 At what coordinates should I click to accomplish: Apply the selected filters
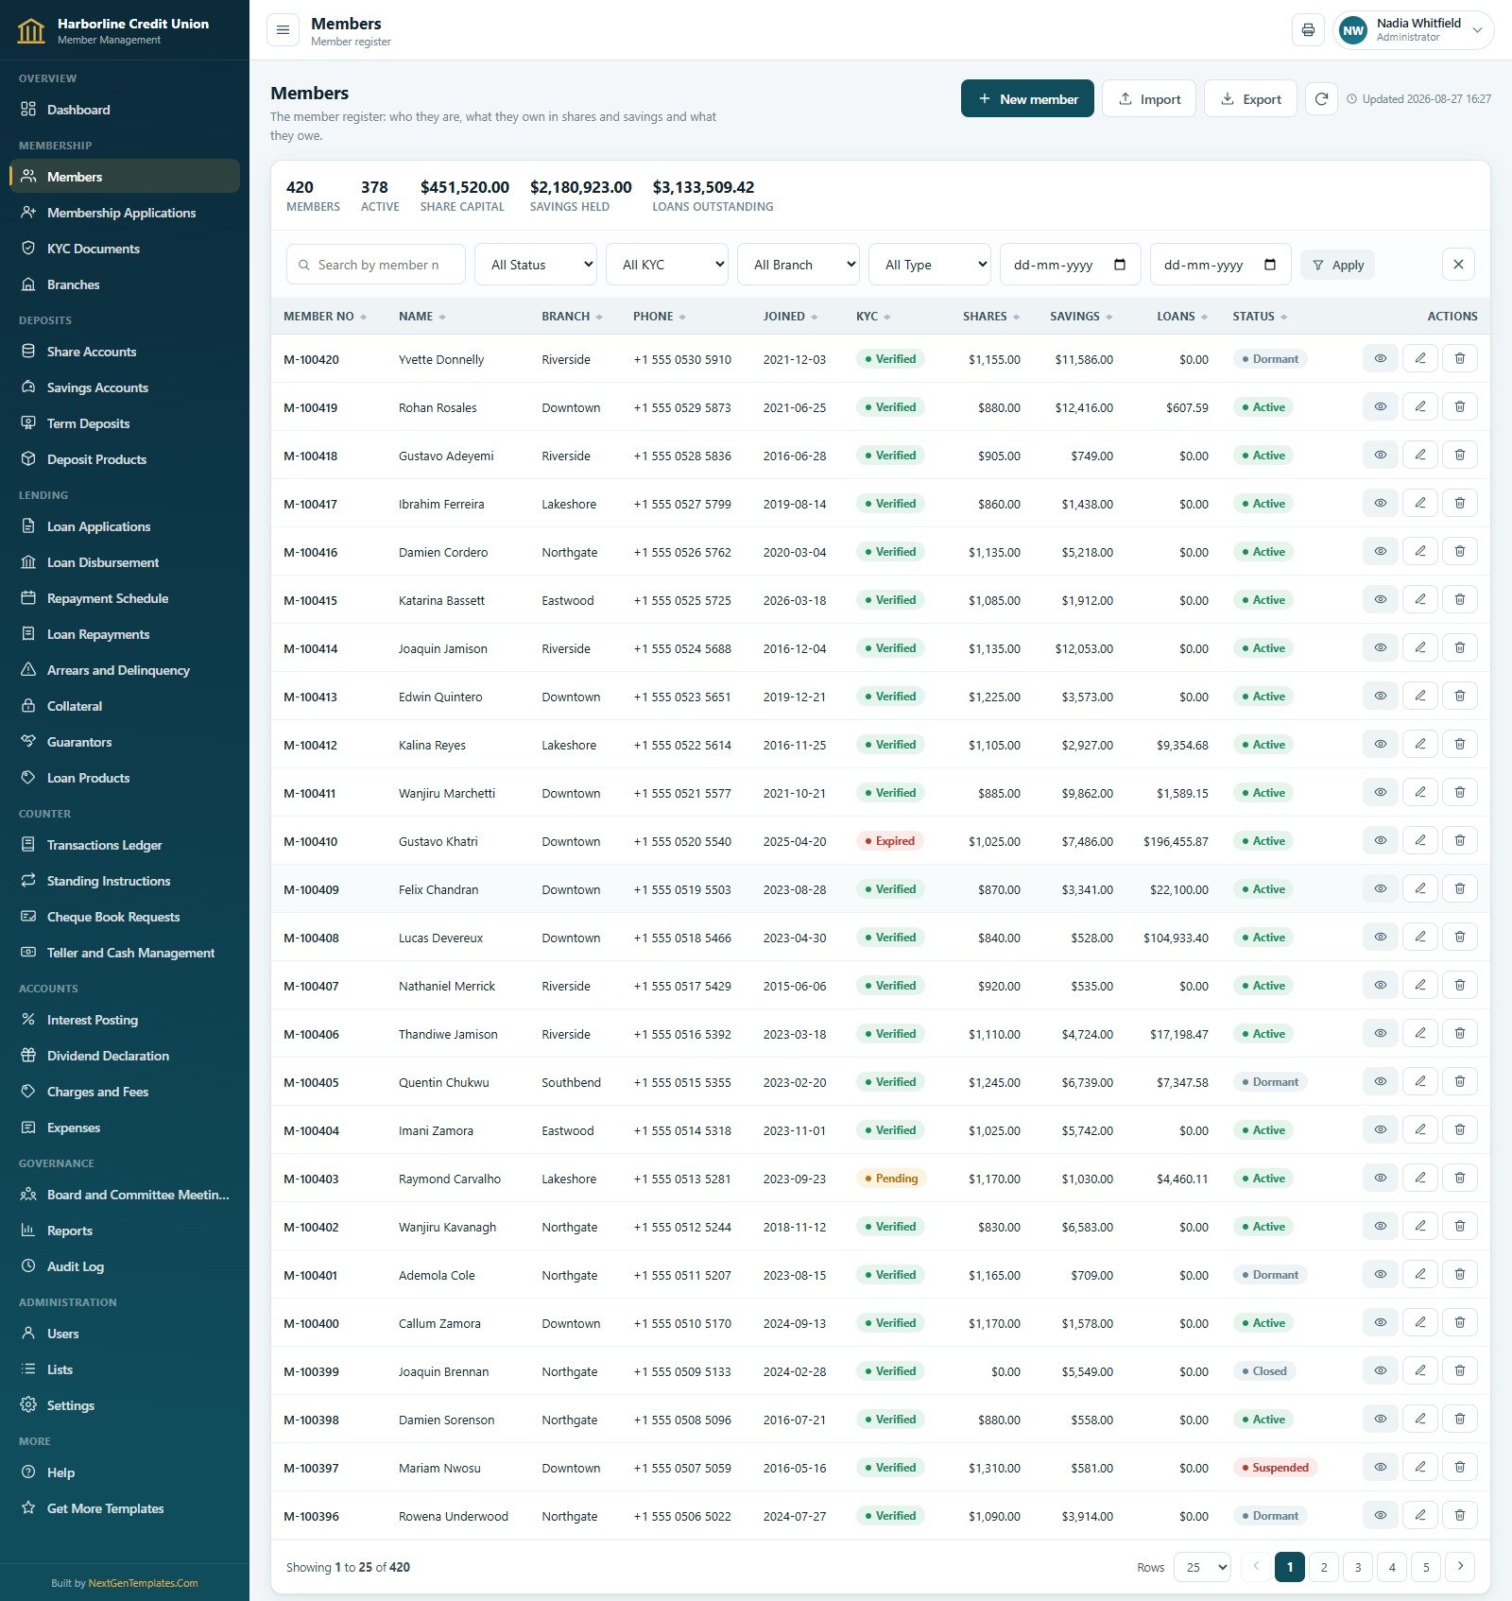point(1337,266)
